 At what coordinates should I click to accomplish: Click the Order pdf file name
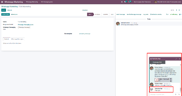point(164,79)
